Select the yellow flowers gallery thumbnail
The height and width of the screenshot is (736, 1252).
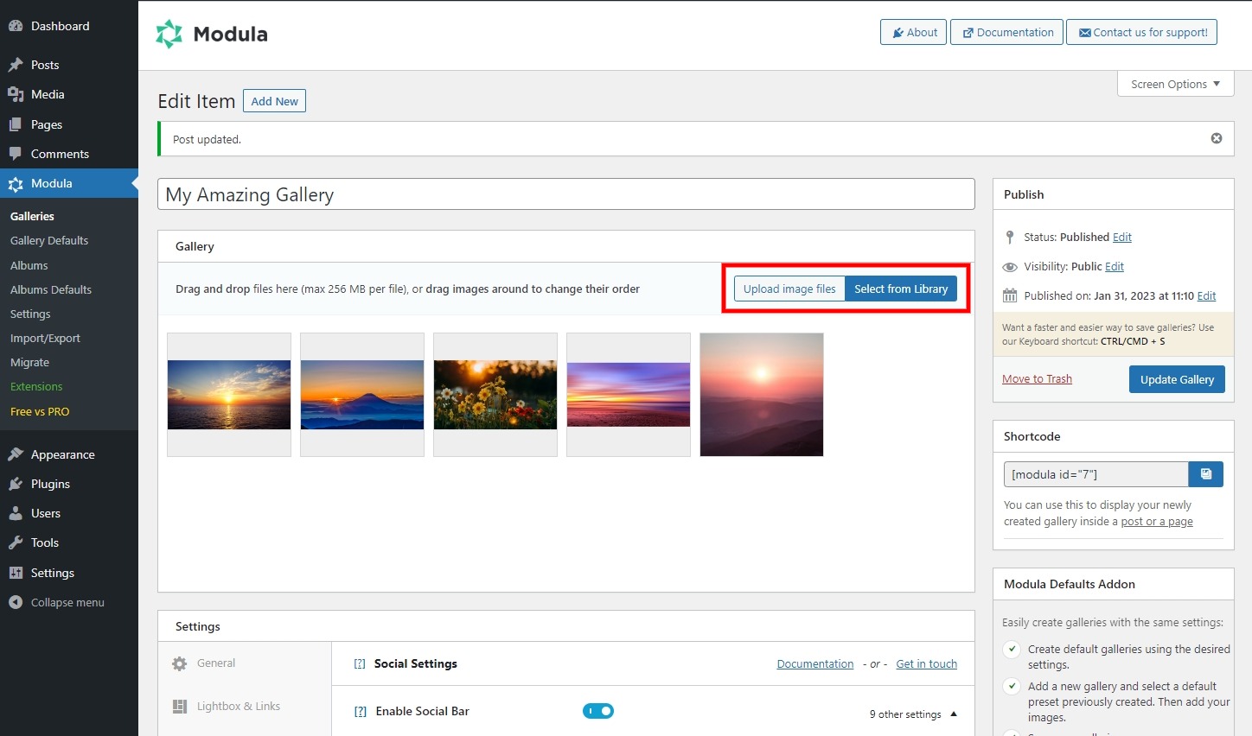click(495, 394)
